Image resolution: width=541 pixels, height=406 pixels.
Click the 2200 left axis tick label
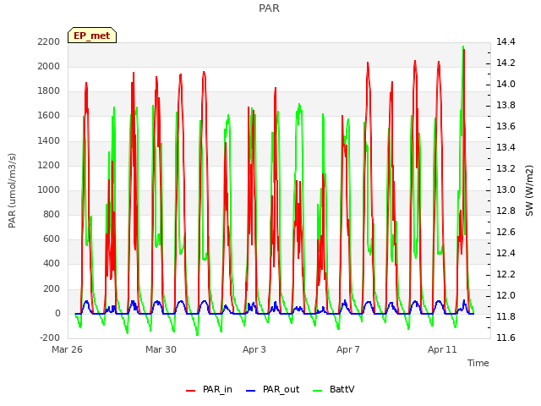pyautogui.click(x=49, y=42)
